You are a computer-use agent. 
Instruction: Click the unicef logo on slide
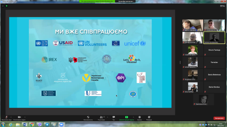[x=135, y=43]
